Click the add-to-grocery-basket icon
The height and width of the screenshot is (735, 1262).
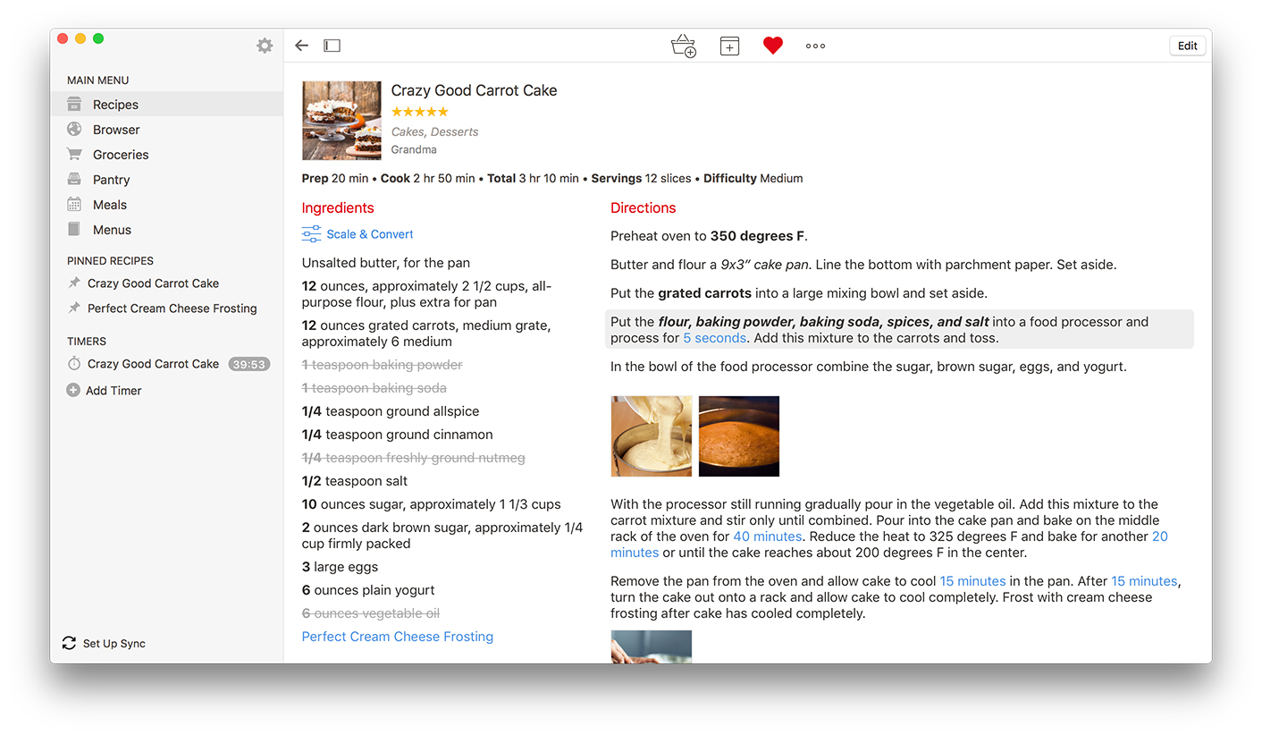tap(683, 46)
